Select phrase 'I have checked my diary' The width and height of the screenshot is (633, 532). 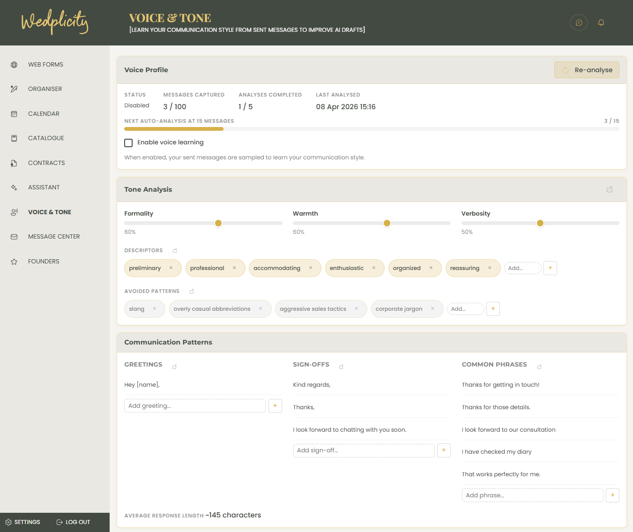tap(497, 452)
